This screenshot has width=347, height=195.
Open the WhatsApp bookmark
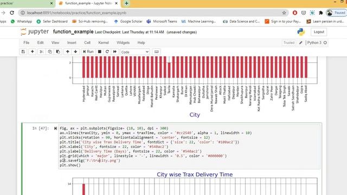coord(21,22)
